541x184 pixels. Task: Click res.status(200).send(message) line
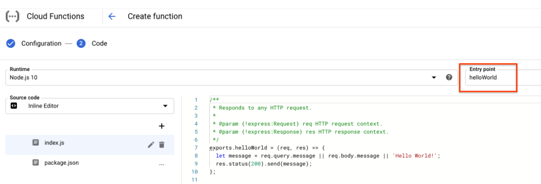pos(264,164)
